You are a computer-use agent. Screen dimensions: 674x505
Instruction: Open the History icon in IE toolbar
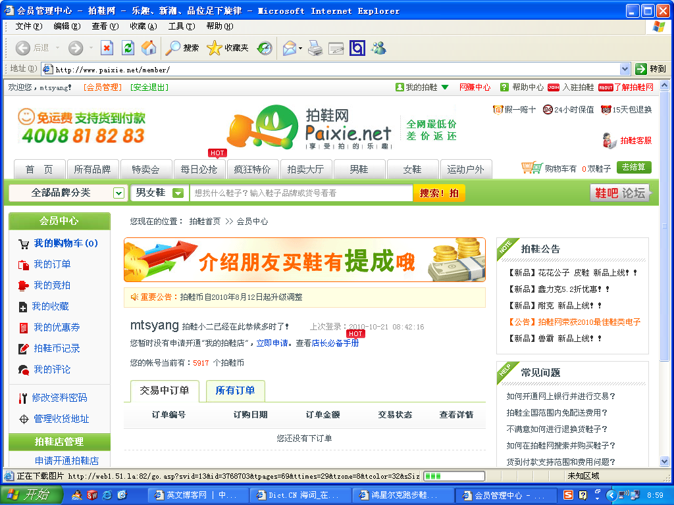[x=265, y=47]
